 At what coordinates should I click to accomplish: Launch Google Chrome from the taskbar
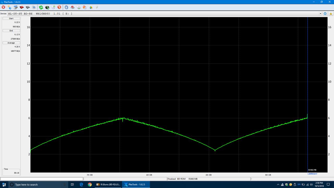90,185
